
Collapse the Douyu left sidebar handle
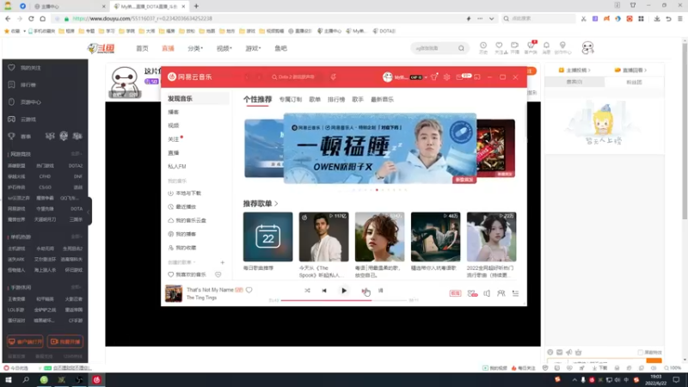tap(89, 212)
